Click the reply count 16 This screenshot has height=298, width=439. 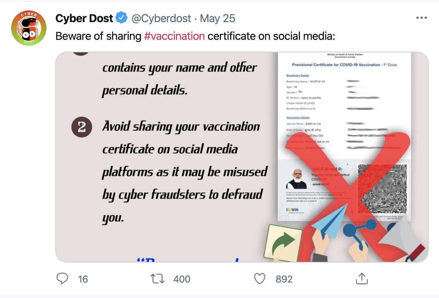(83, 279)
